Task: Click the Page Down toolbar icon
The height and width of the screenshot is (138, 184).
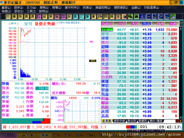Action: (x=161, y=17)
